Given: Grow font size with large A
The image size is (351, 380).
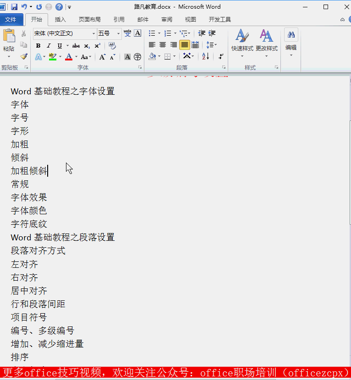Looking at the screenshot, I should coord(102,57).
